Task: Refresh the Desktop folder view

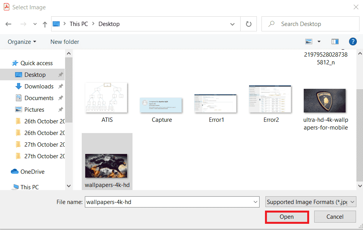Action: (x=248, y=24)
